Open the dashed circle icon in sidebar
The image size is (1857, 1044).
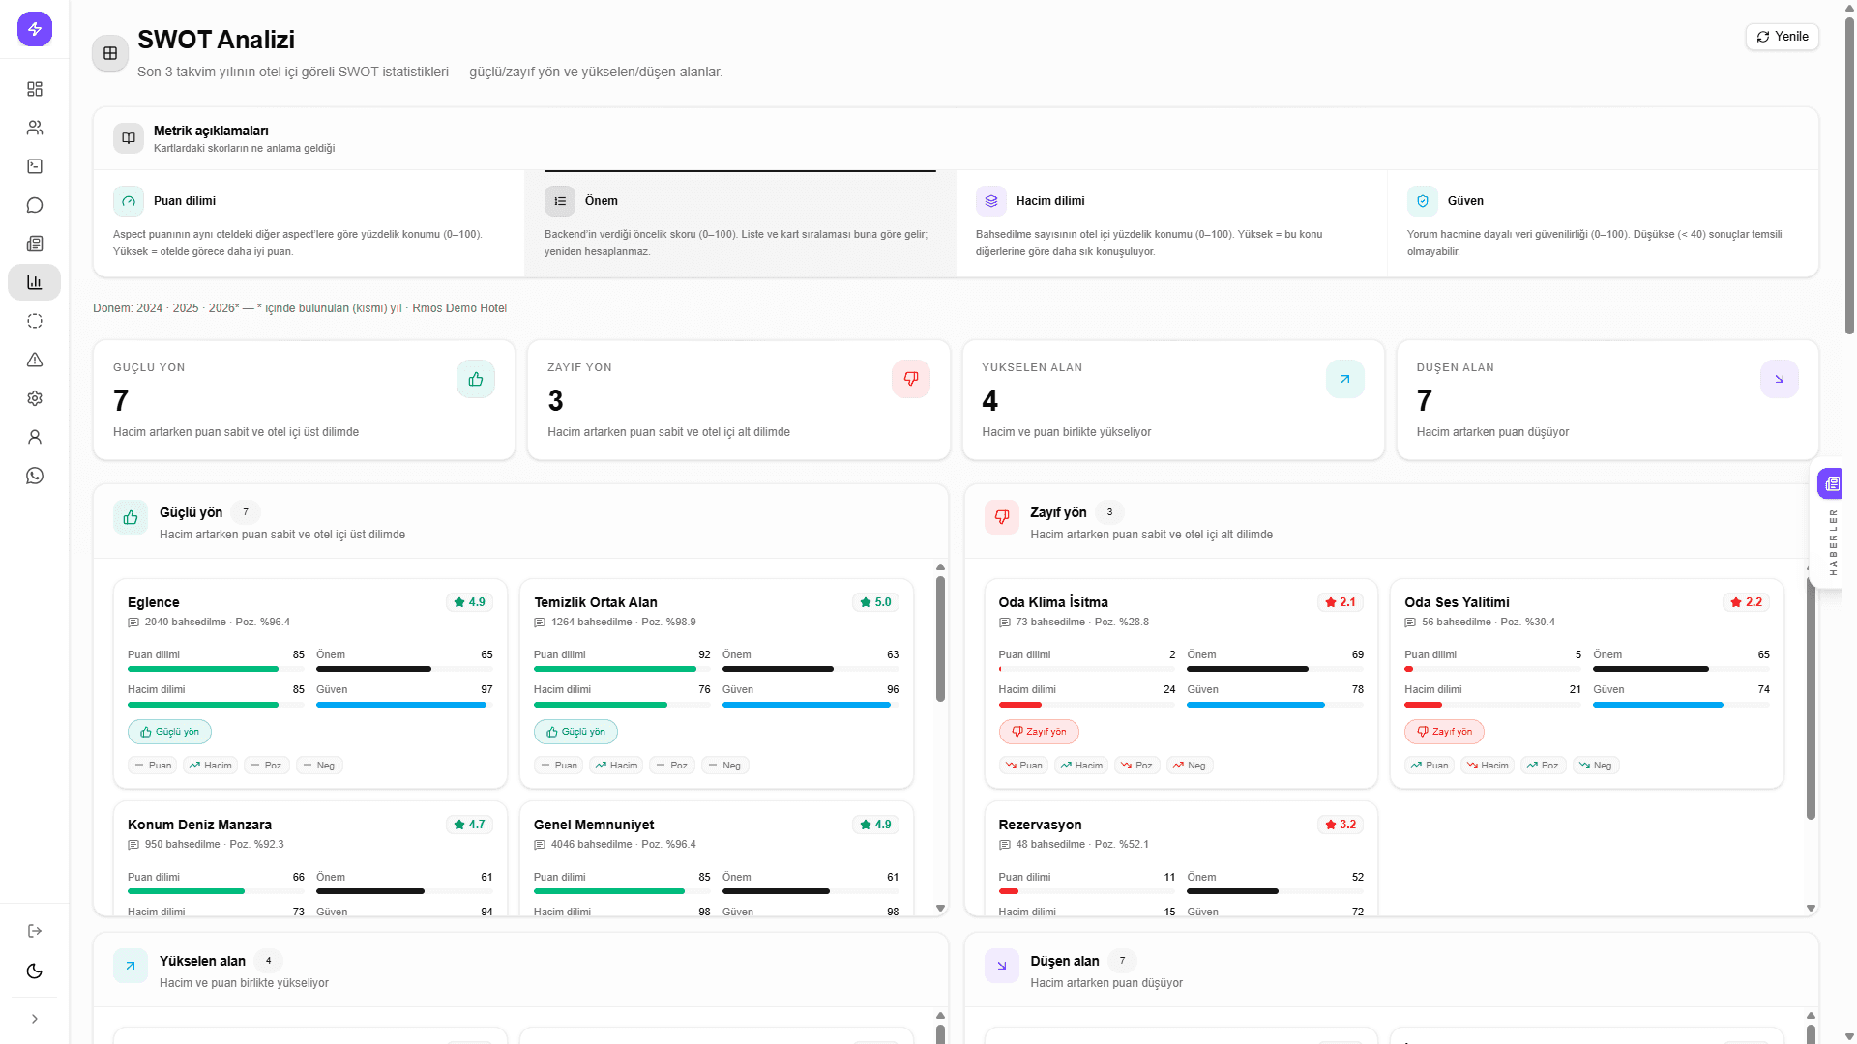tap(35, 321)
